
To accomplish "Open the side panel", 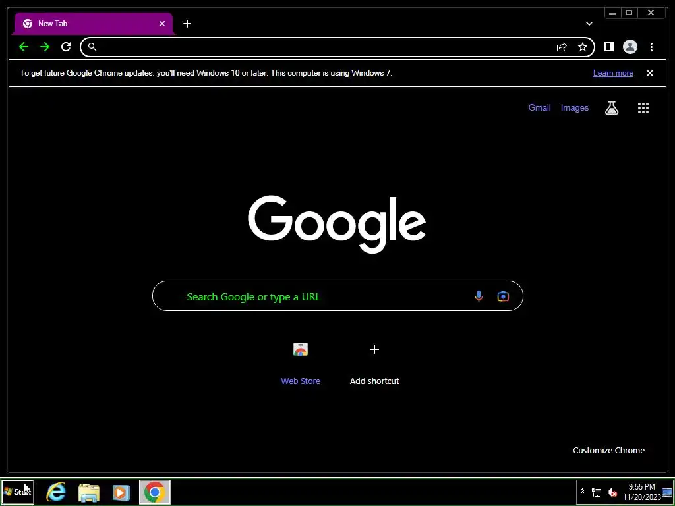I will (608, 47).
